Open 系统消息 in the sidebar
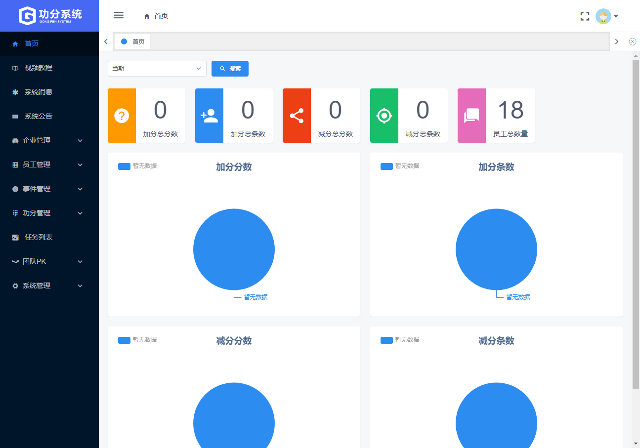This screenshot has height=448, width=640. [x=49, y=92]
